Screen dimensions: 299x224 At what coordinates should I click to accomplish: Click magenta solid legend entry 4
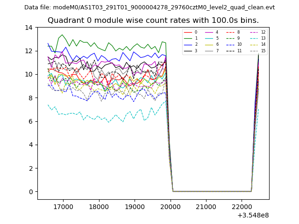point(212,32)
